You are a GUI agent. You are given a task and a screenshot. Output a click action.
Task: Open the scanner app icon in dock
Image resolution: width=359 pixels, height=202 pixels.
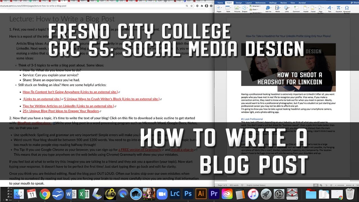97,194
